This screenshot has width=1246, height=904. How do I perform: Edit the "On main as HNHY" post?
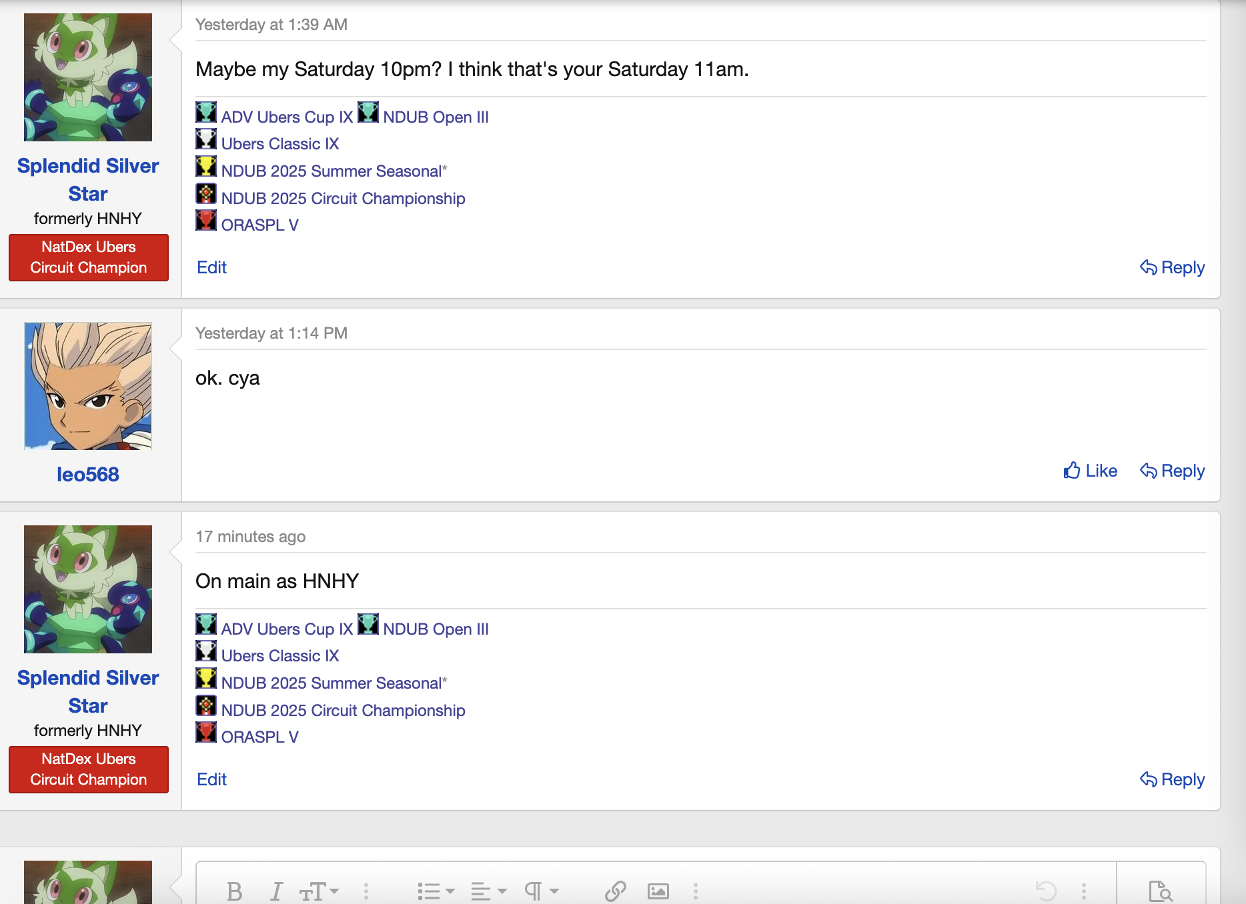click(211, 779)
